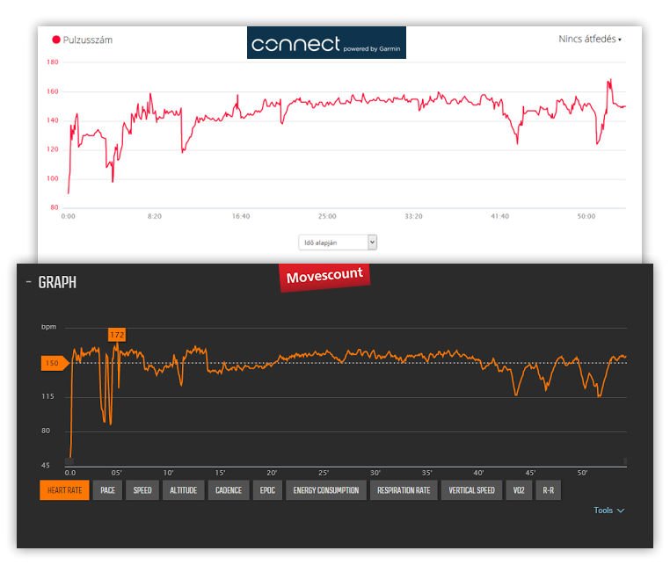Open the Nincs átfedés overlay dropdown
This screenshot has height=565, width=670.
click(x=590, y=39)
